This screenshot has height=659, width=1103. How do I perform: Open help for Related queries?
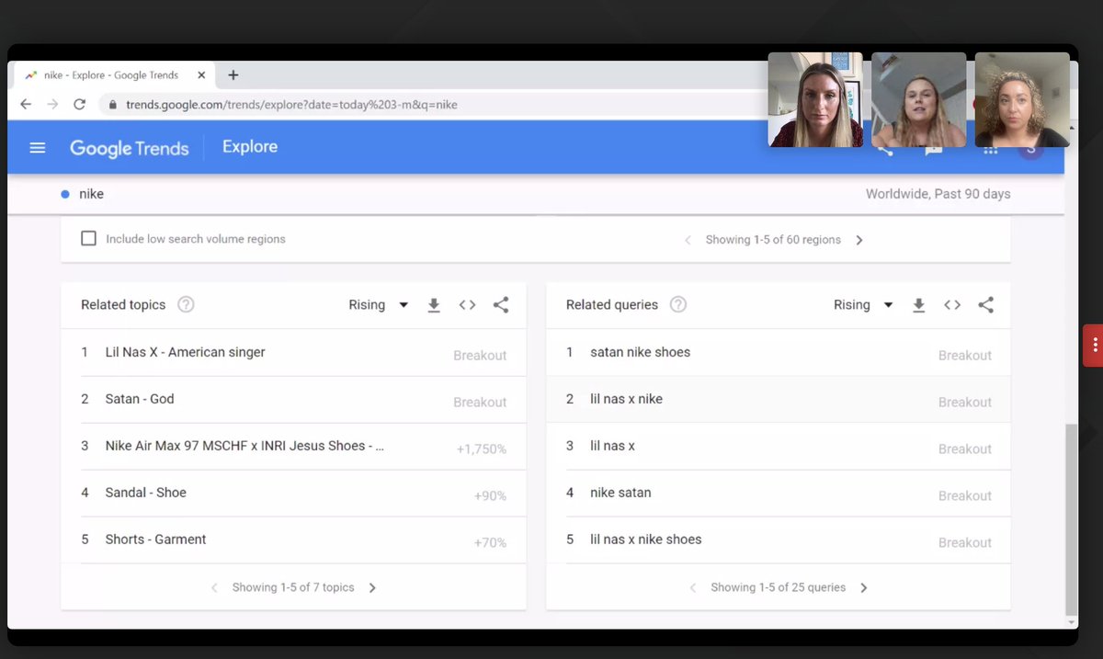[x=678, y=305]
